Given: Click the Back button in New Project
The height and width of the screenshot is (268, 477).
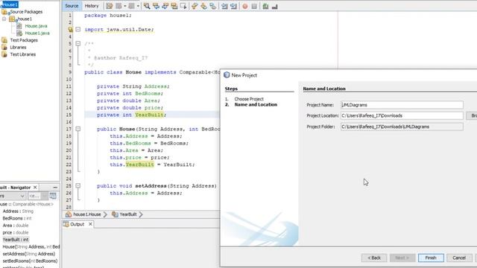Looking at the screenshot, I should (x=374, y=258).
